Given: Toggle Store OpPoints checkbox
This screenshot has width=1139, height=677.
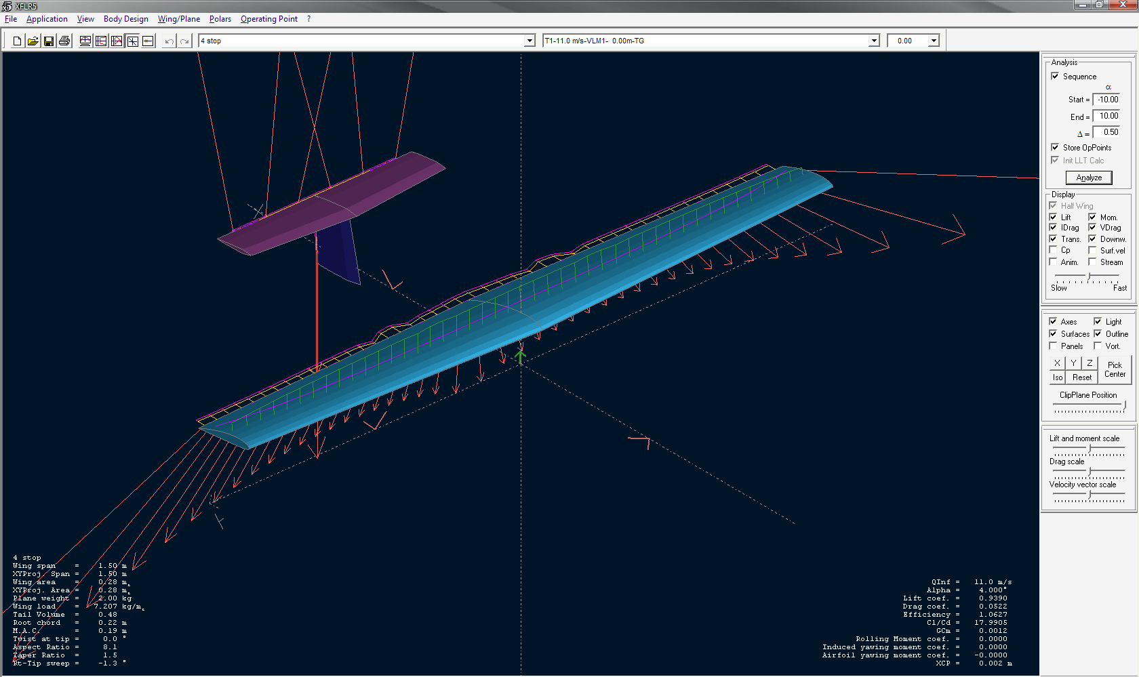Looking at the screenshot, I should point(1055,147).
